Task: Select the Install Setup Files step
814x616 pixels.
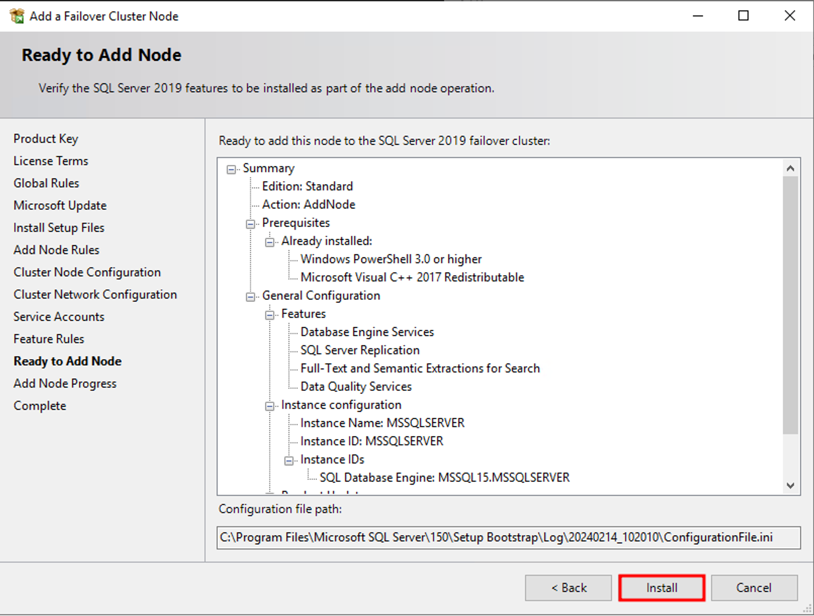Action: pyautogui.click(x=59, y=228)
